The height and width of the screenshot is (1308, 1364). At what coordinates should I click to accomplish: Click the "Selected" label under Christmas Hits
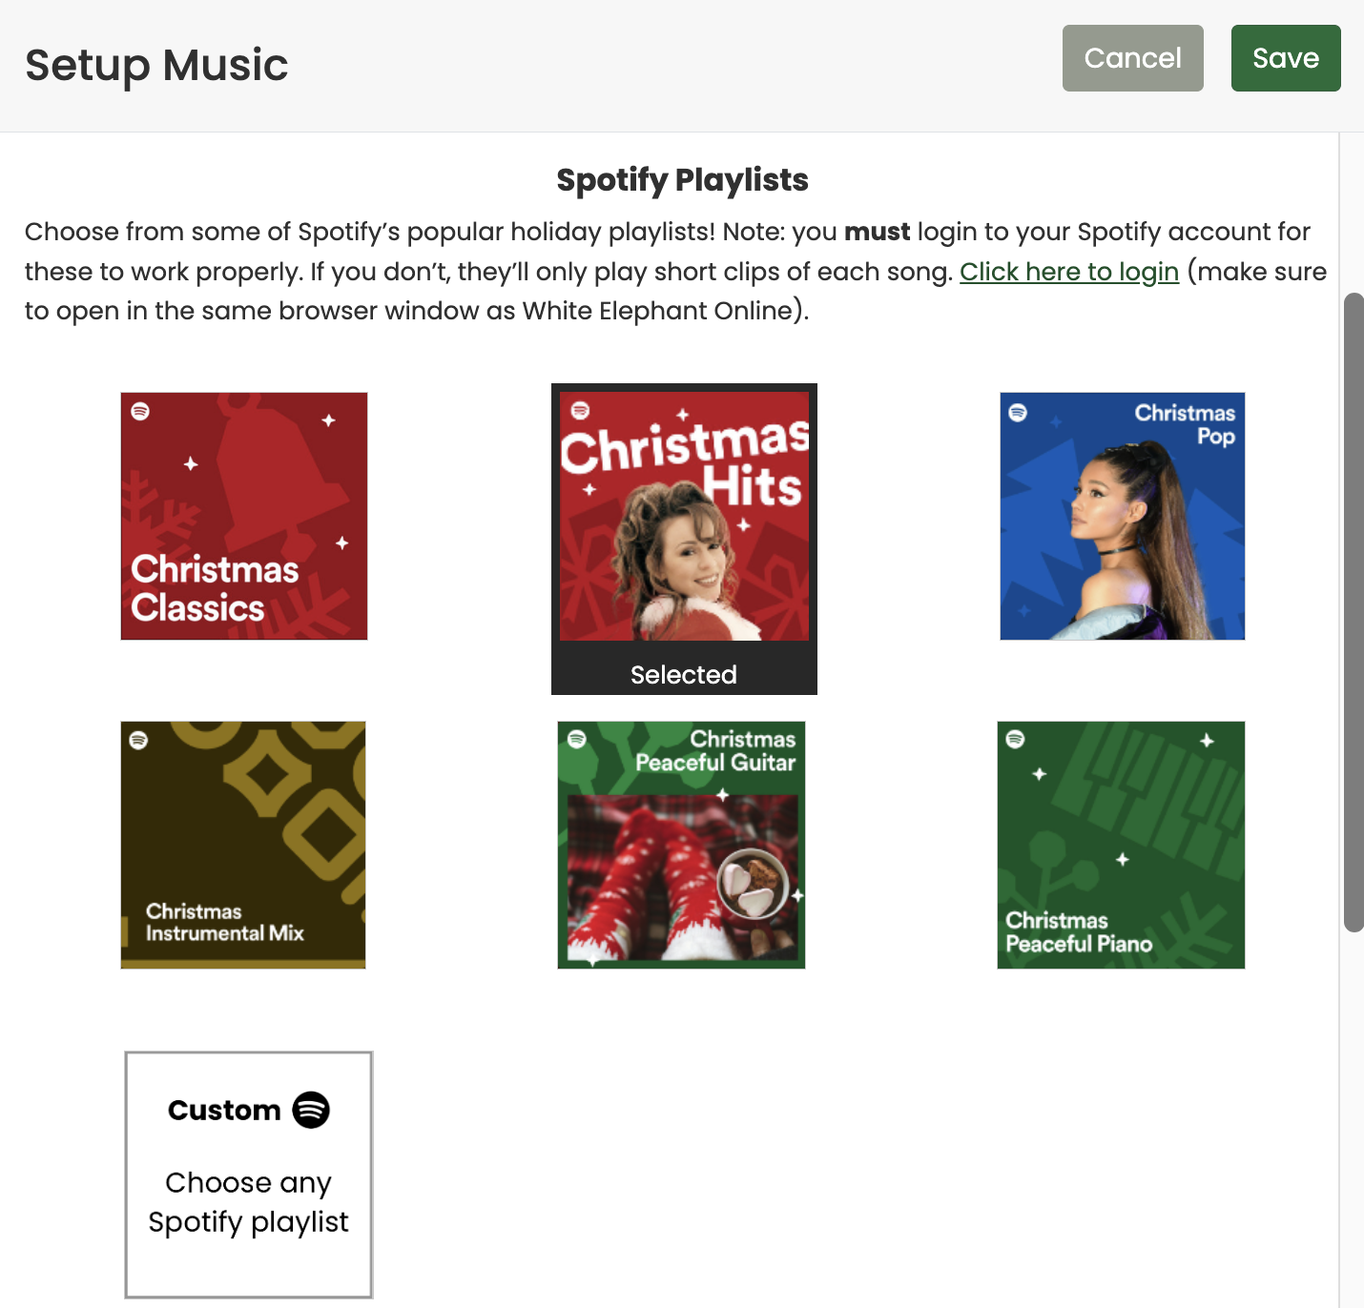pyautogui.click(x=684, y=675)
